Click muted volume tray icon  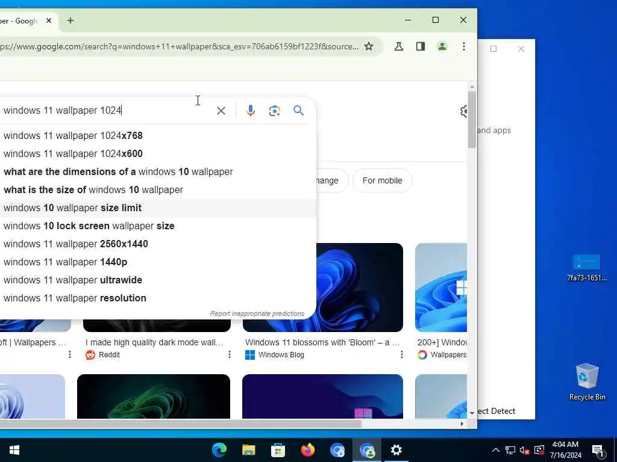pos(524,450)
